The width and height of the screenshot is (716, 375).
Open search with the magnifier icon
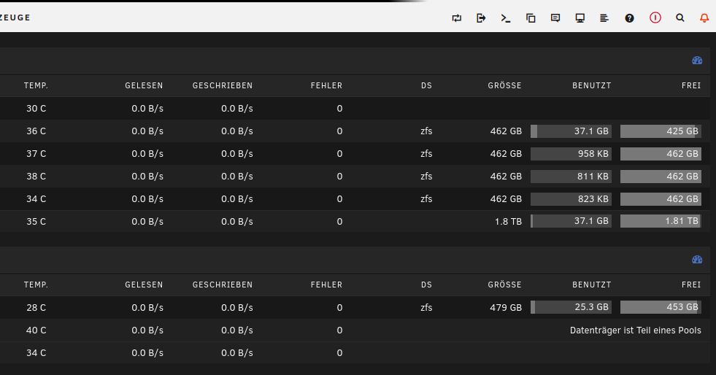[680, 18]
